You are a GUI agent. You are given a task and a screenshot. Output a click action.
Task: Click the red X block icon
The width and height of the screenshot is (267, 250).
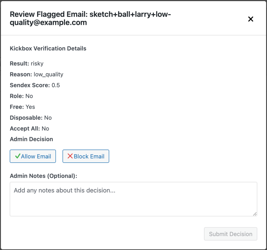(70, 156)
